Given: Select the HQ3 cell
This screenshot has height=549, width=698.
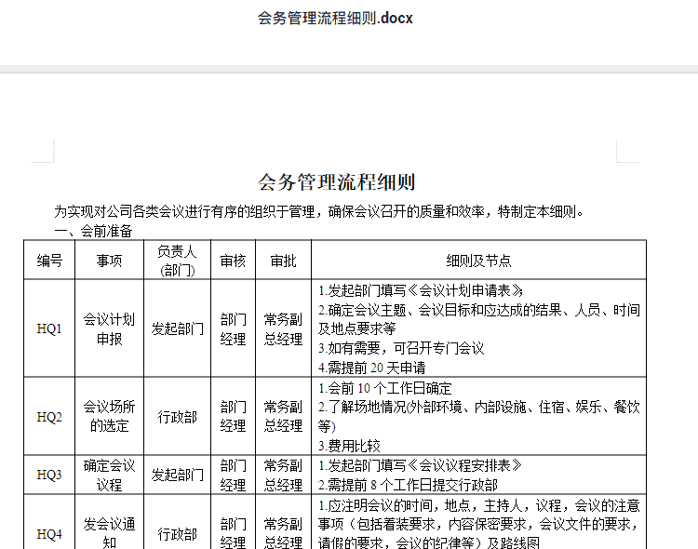Looking at the screenshot, I should pos(49,475).
